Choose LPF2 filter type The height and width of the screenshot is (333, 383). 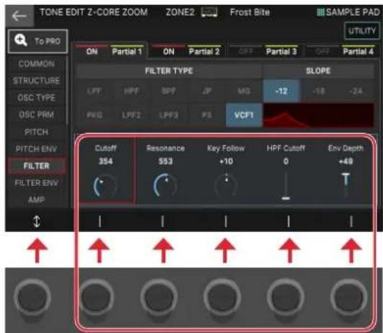click(131, 115)
